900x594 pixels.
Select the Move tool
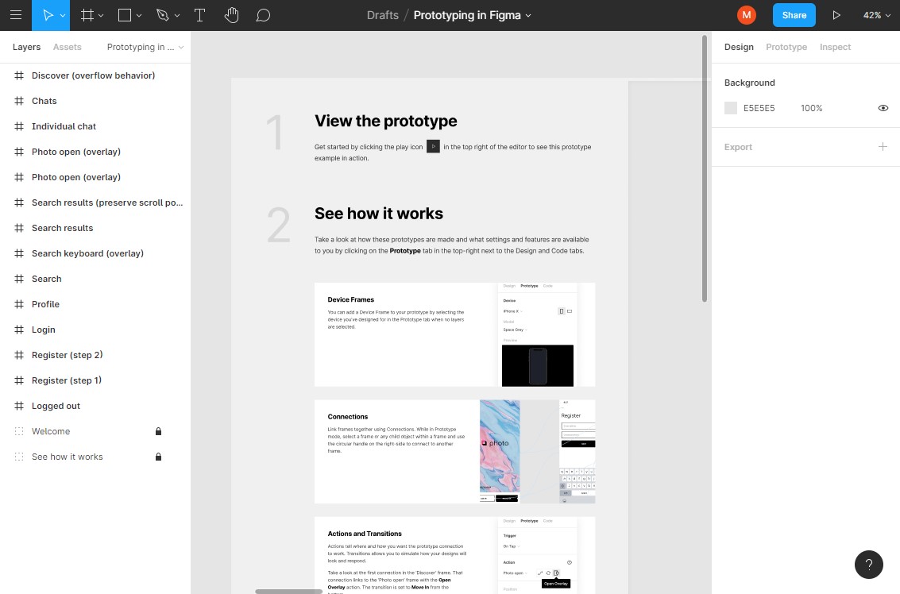48,16
